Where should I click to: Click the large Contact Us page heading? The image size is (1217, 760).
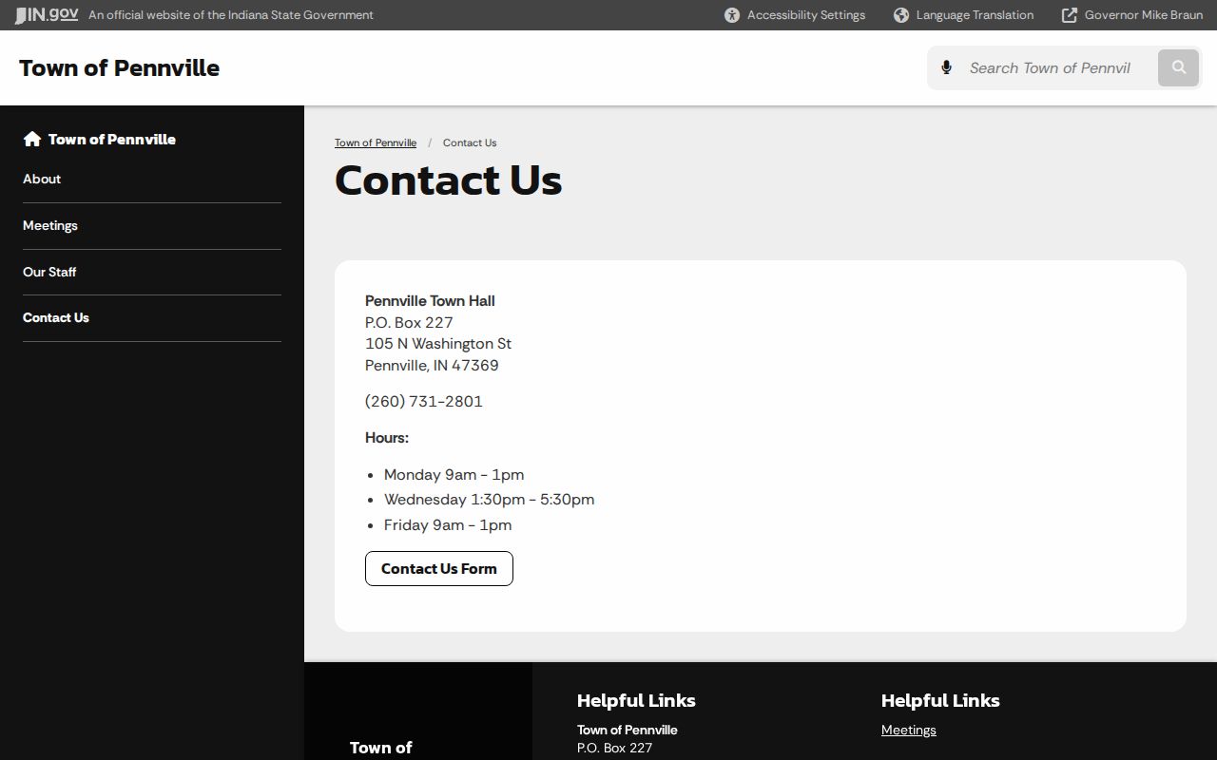coord(449,180)
